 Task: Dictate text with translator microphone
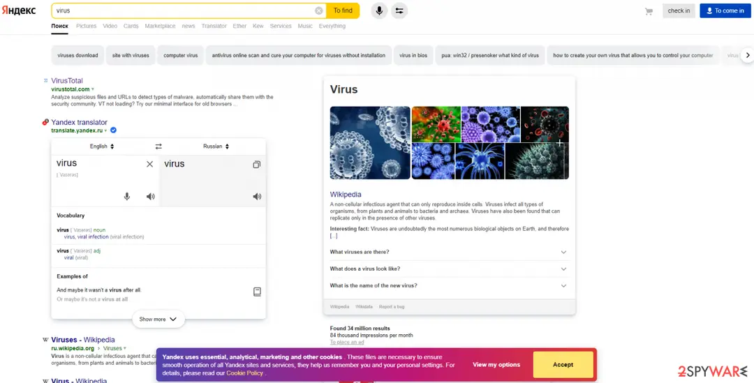point(127,196)
